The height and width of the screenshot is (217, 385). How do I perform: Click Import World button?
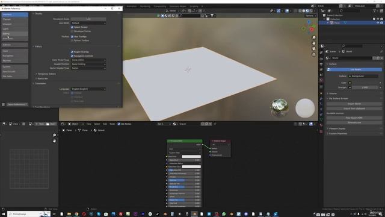click(354, 104)
